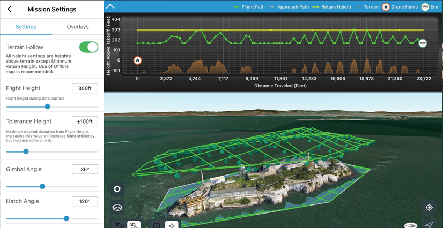Image resolution: width=443 pixels, height=228 pixels.
Task: Open the Overlays tab
Action: click(x=78, y=27)
